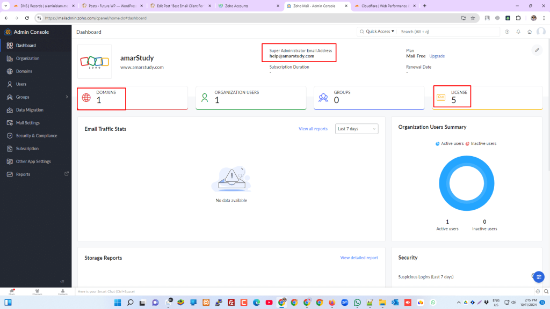
Task: Open Mail Settings in the sidebar
Action: point(36,123)
